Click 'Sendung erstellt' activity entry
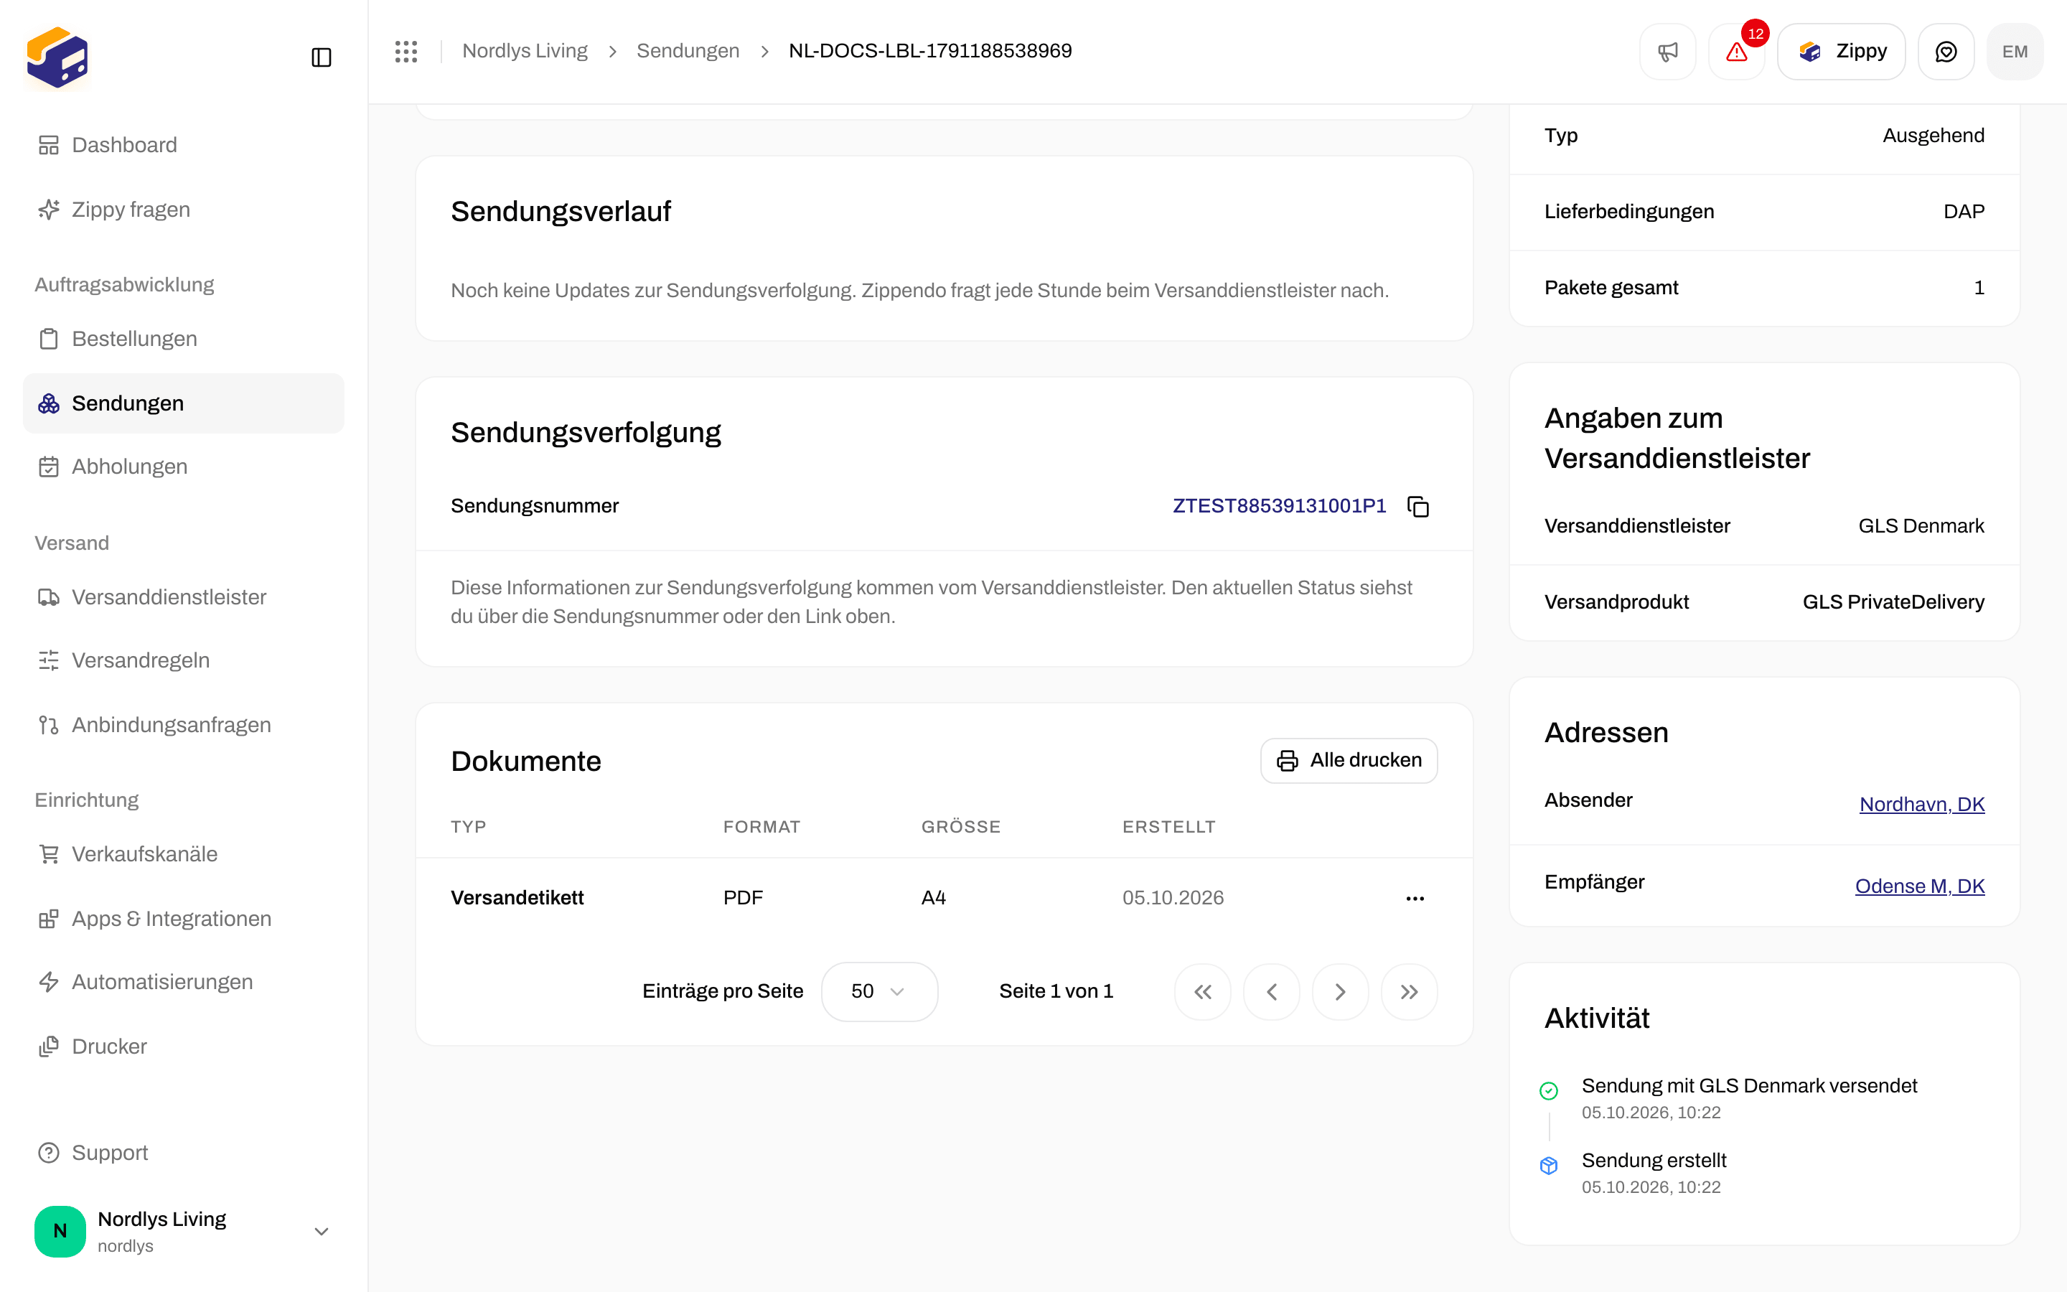Screen dimensions: 2067x1292 point(1654,1161)
